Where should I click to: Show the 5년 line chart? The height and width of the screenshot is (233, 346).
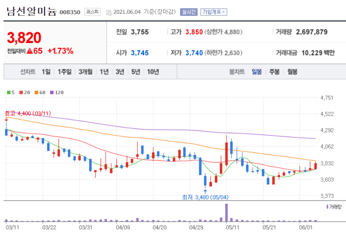(x=136, y=72)
